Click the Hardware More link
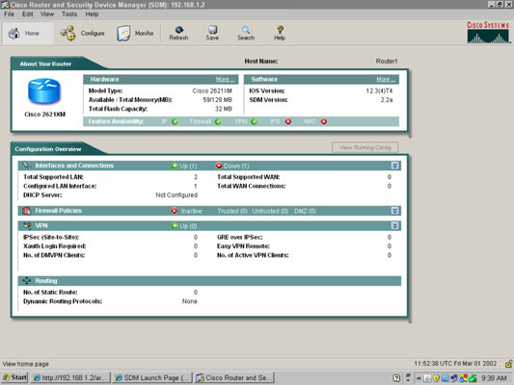This screenshot has height=385, width=514. [225, 79]
